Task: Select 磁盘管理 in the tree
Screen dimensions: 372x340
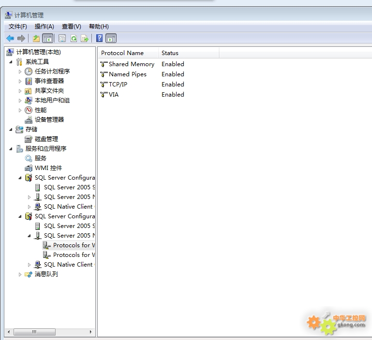Action: pos(46,139)
